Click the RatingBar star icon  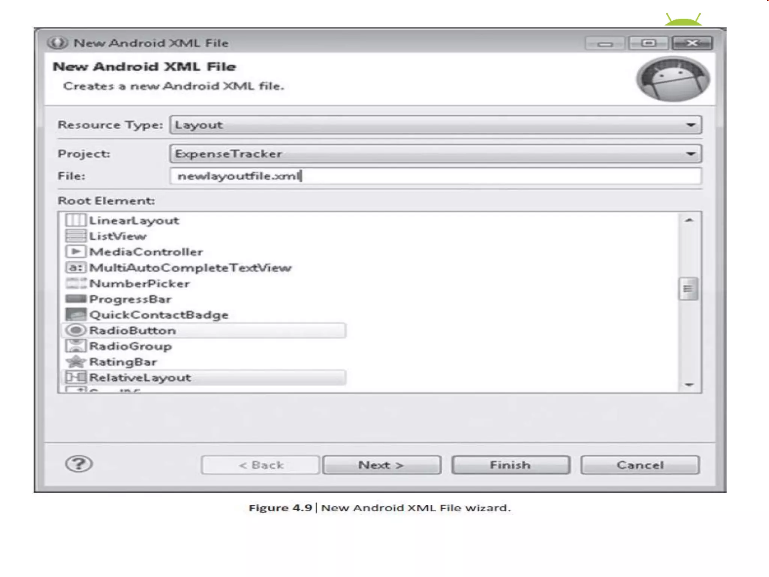pos(75,362)
